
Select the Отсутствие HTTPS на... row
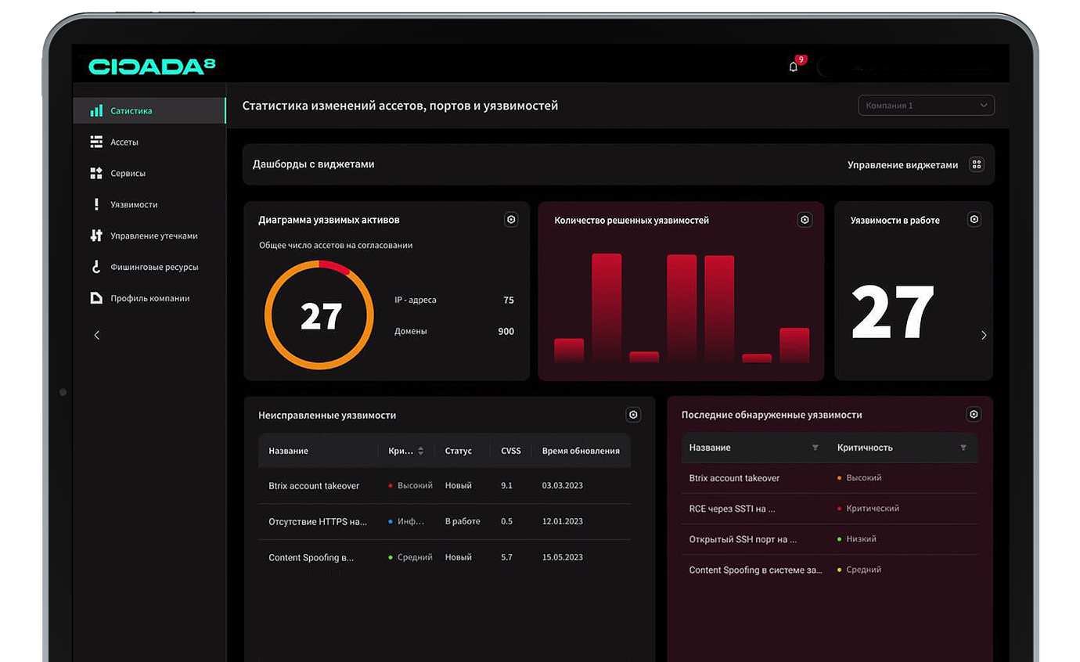(445, 521)
